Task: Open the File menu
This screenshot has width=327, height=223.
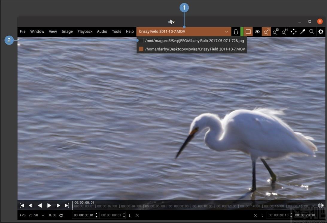Action: (22, 31)
